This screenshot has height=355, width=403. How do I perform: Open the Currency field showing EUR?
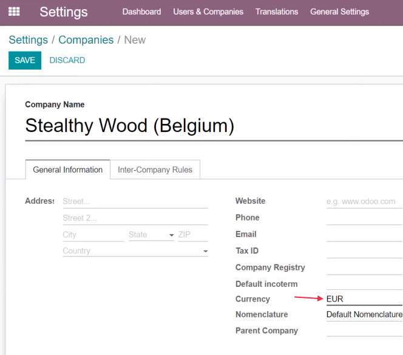(364, 299)
